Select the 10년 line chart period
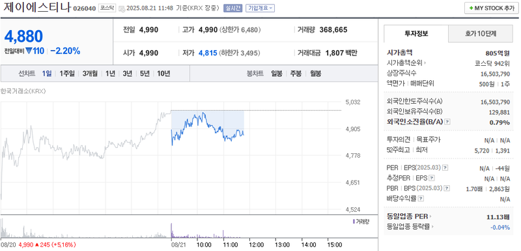This screenshot has width=521, height=251. click(163, 74)
